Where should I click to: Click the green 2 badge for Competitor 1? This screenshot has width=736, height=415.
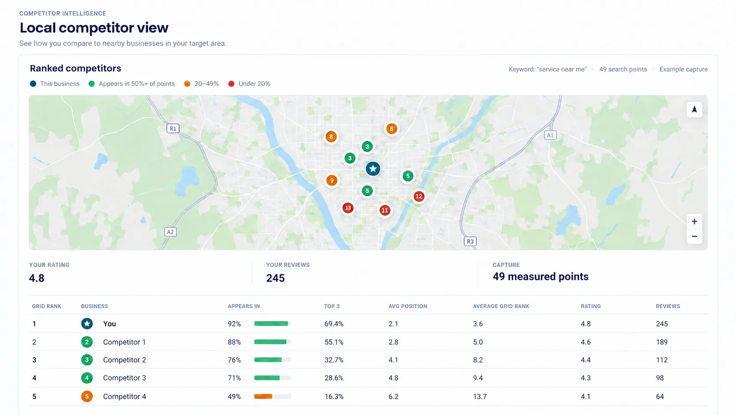tap(87, 342)
